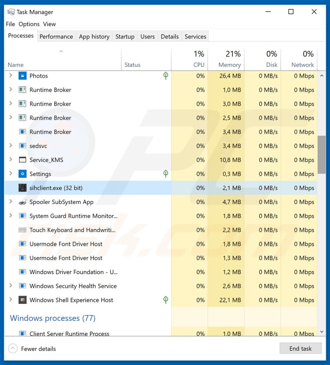Click the Windows Shell Experience Host icon
This screenshot has width=330, height=365.
(22, 300)
